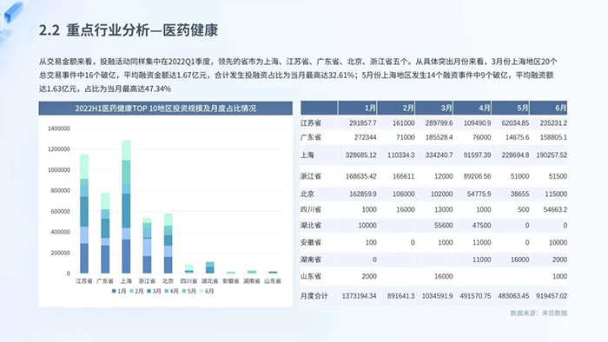Click the 3月 legend marker
608x342 pixels.
(149, 291)
